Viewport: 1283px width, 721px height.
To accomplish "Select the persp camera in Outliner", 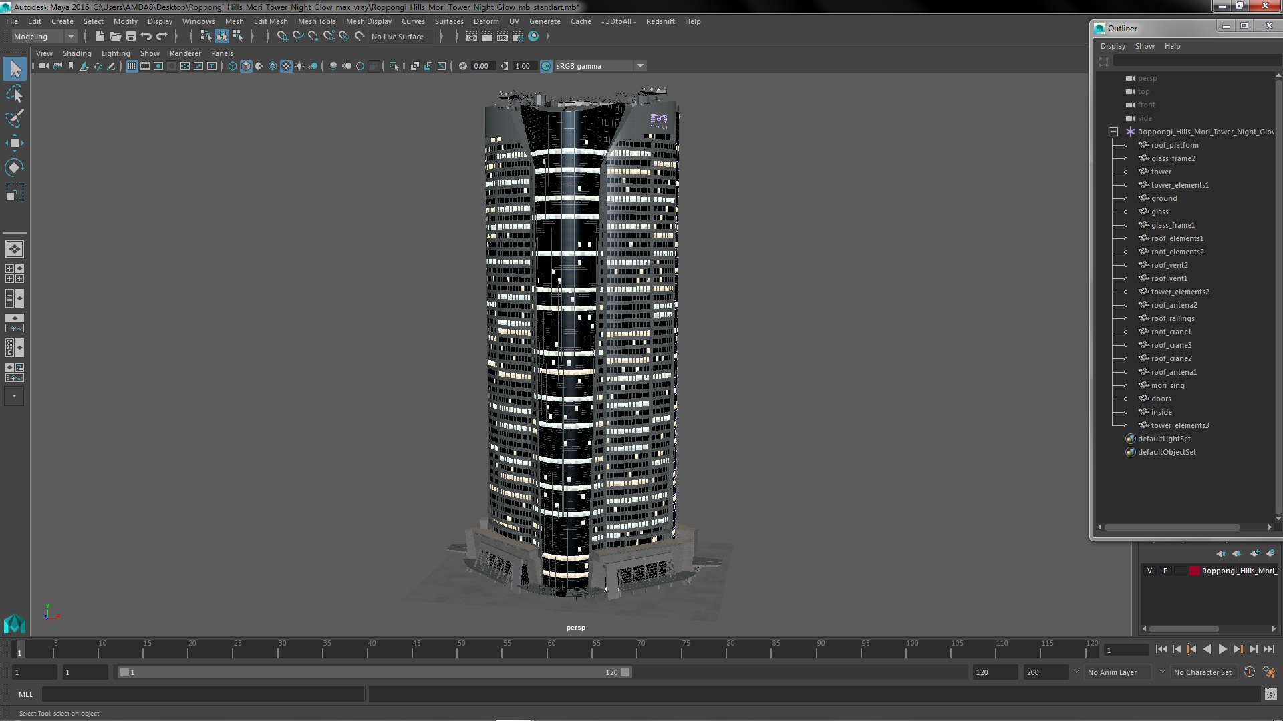I will coord(1147,78).
